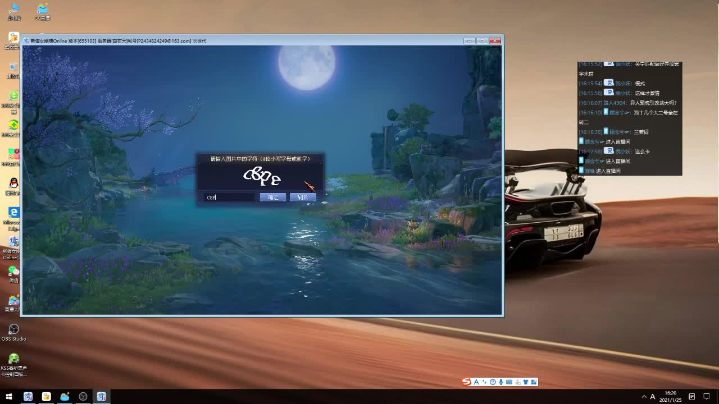719x404 pixels.
Task: Open Sogou soft keyboard icon
Action: pos(509,382)
